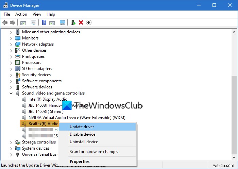238x169 pixels.
Task: Select the SD host adapters label
Action: (x=37, y=69)
